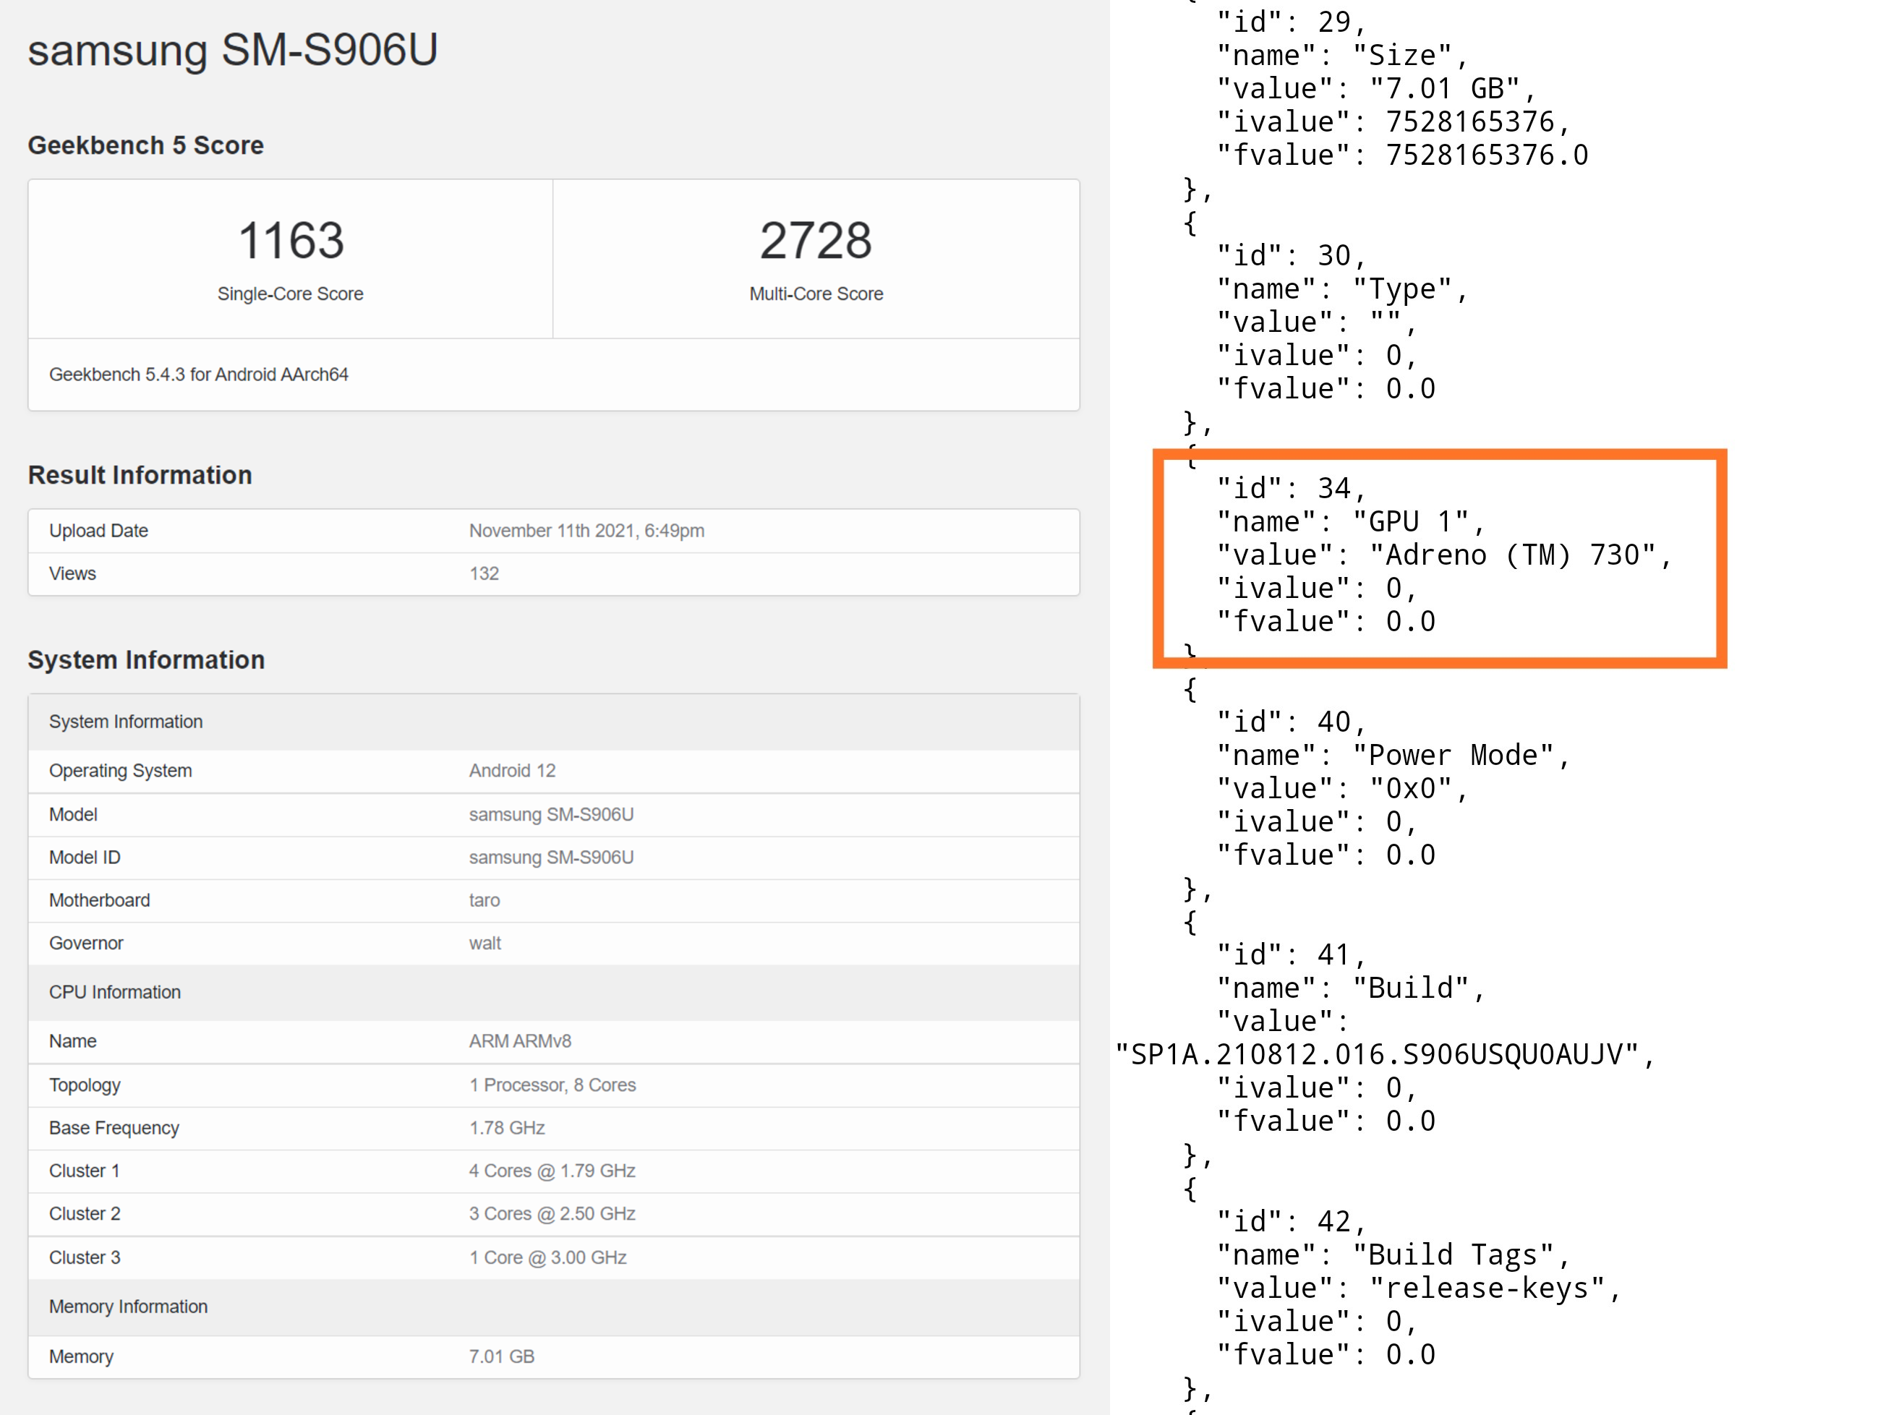Click the Cluster 2 row label
Image resolution: width=1891 pixels, height=1415 pixels.
click(x=85, y=1214)
